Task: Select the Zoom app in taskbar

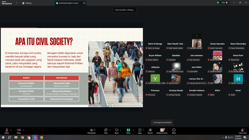Action: (35, 137)
